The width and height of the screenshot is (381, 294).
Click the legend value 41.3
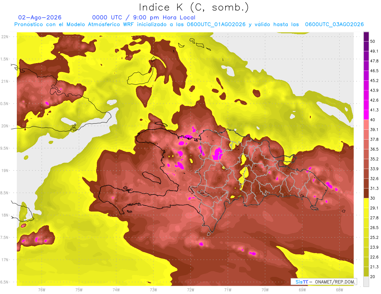point(374,110)
